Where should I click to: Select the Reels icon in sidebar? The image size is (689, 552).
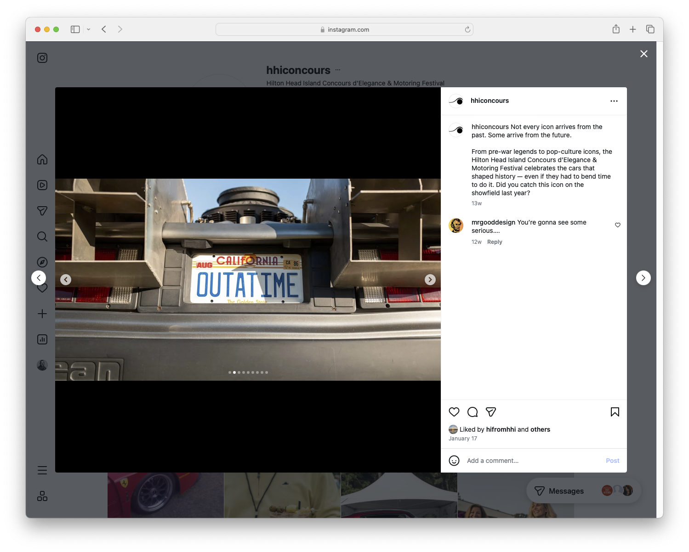(42, 185)
